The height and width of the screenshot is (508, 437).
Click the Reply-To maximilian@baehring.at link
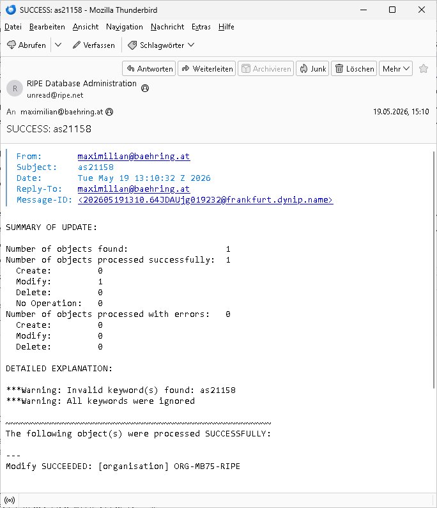[x=134, y=189]
